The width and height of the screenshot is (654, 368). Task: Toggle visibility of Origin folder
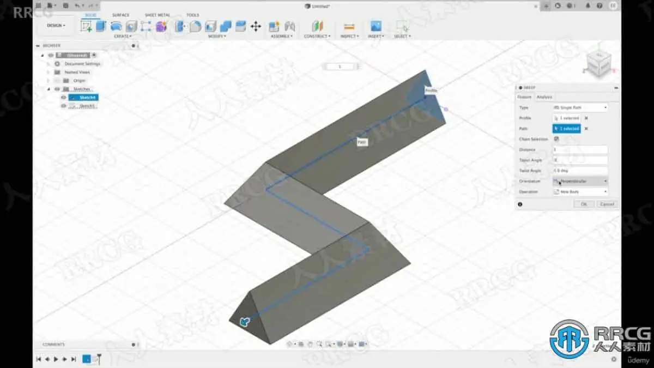click(57, 80)
